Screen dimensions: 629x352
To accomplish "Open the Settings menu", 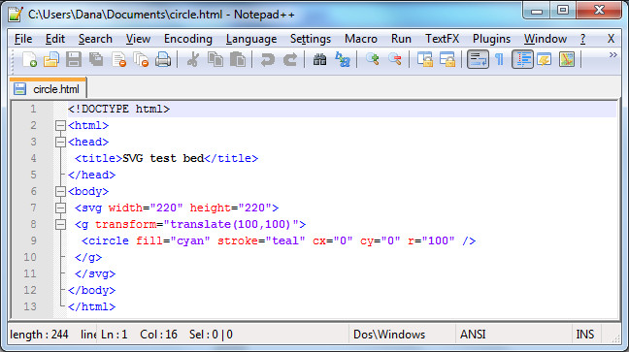I will click(x=311, y=39).
